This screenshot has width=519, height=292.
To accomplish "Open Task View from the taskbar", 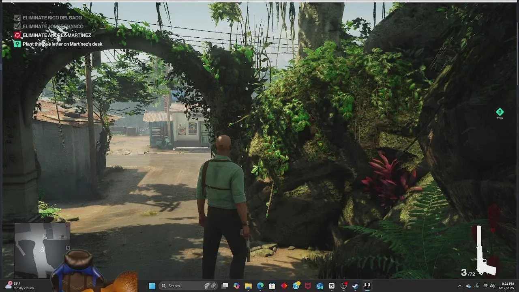I will 225,286.
